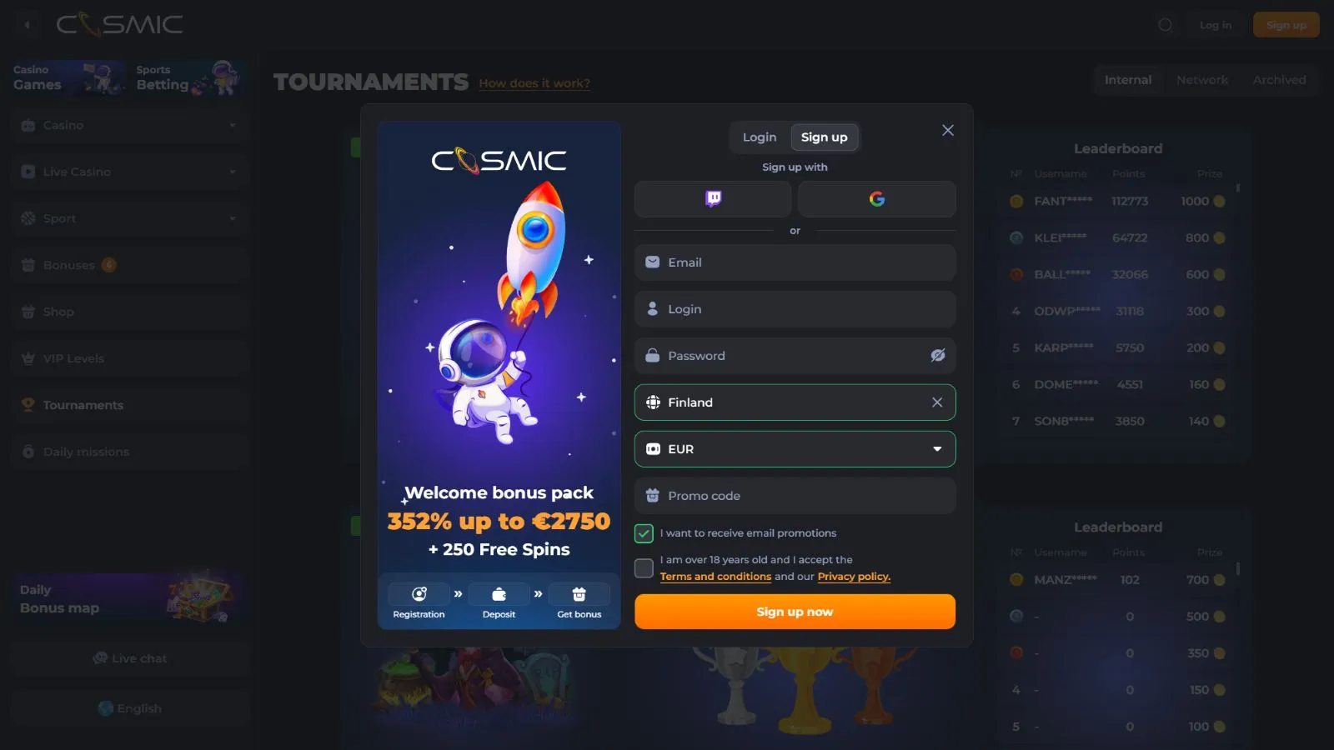Select the Network tournaments tab
The image size is (1334, 750).
1202,80
